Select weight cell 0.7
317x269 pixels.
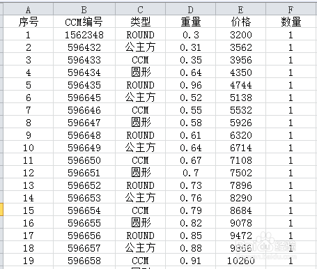click(190, 172)
